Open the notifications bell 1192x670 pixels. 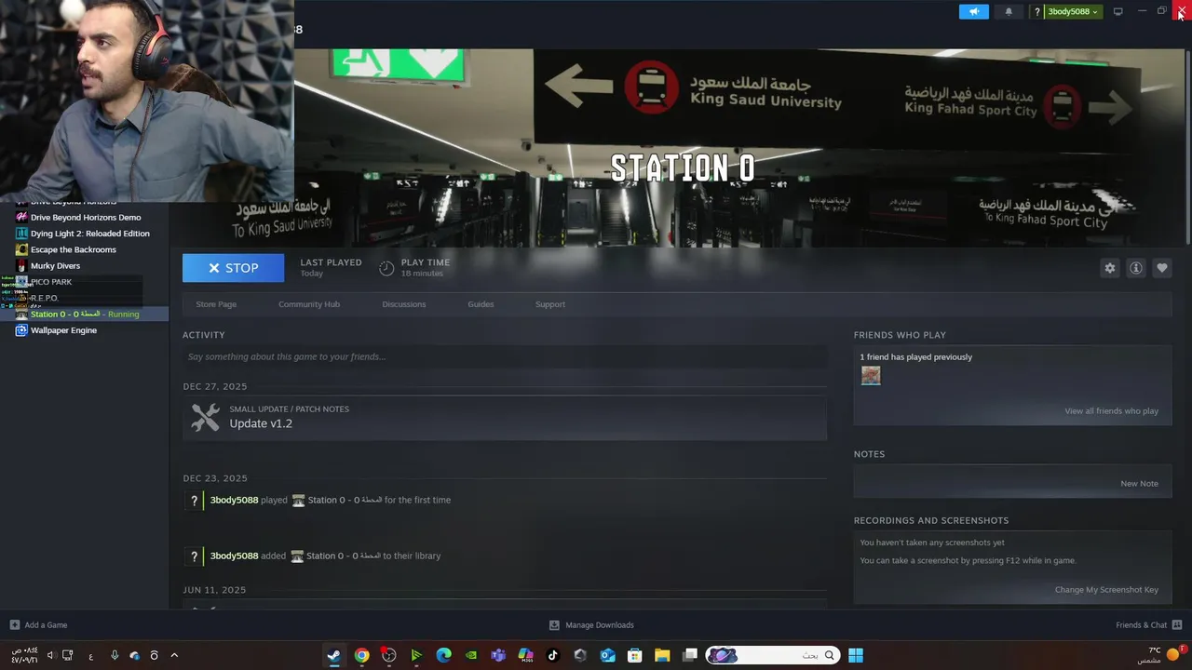1009,12
